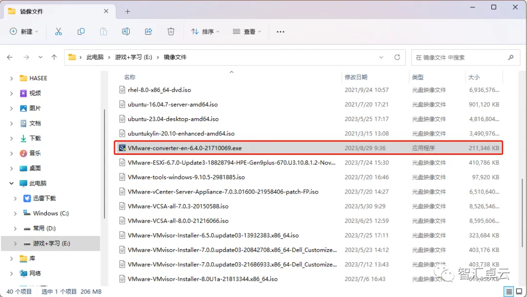Click the Delete trash can icon
527x297 pixels.
(171, 32)
